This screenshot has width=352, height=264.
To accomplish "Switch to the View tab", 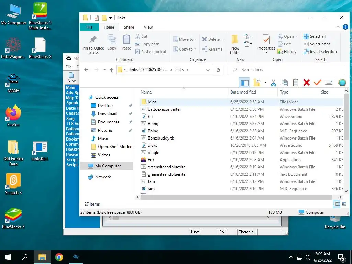I will point(148,27).
